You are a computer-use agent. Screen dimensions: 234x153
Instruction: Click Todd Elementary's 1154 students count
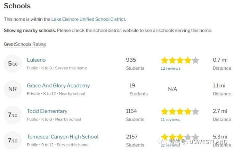131,111
